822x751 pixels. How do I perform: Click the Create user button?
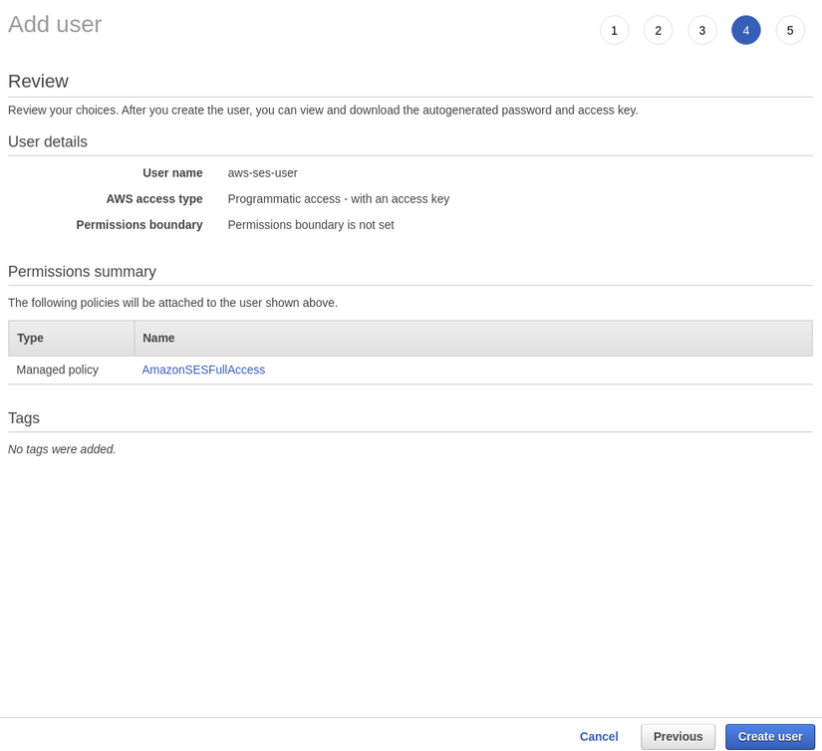(x=769, y=737)
